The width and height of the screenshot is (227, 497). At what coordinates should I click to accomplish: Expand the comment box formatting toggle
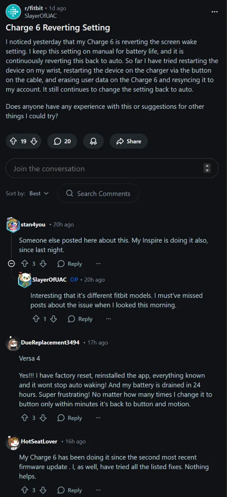pyautogui.click(x=207, y=168)
